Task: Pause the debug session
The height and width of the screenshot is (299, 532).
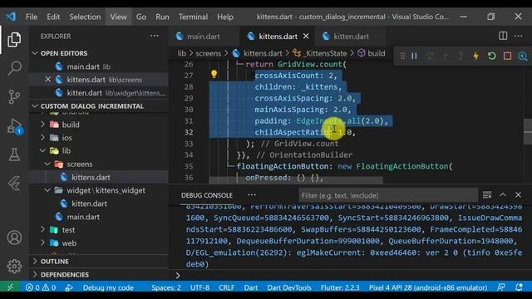Action: [414, 56]
